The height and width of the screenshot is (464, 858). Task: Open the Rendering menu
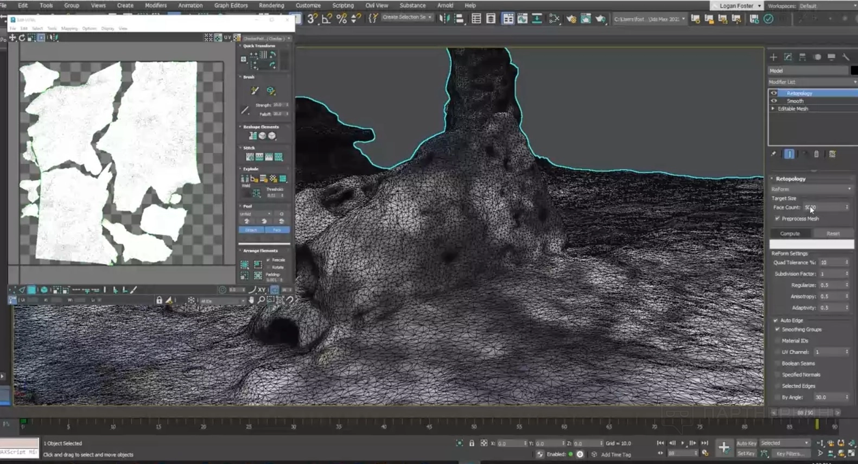(271, 5)
